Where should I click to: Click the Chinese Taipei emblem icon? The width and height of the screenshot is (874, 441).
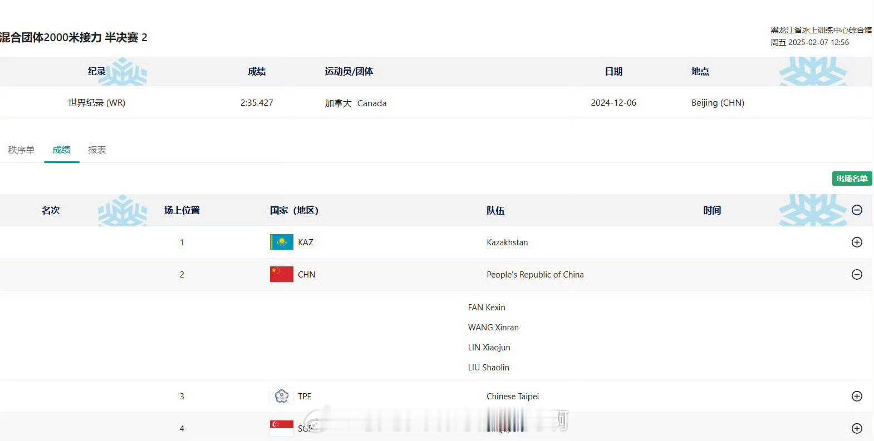coord(282,397)
